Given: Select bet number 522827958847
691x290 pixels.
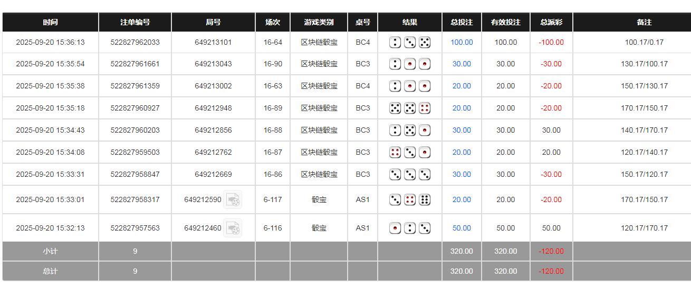Looking at the screenshot, I should tap(135, 174).
